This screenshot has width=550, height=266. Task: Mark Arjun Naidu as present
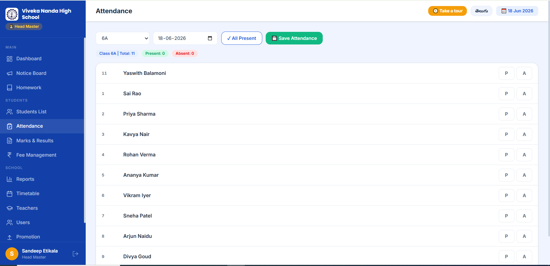(x=506, y=236)
